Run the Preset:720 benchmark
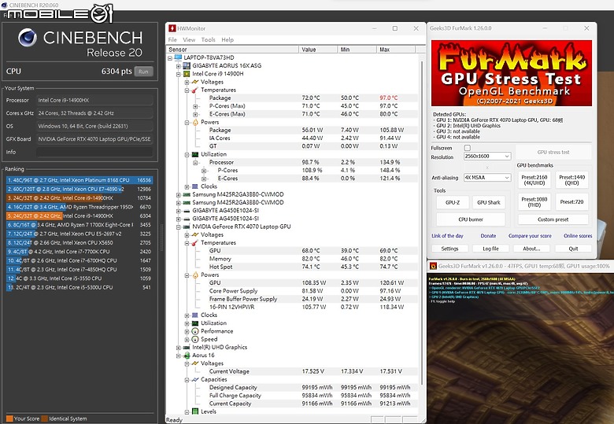Screen dimensions: 614x424 571,202
